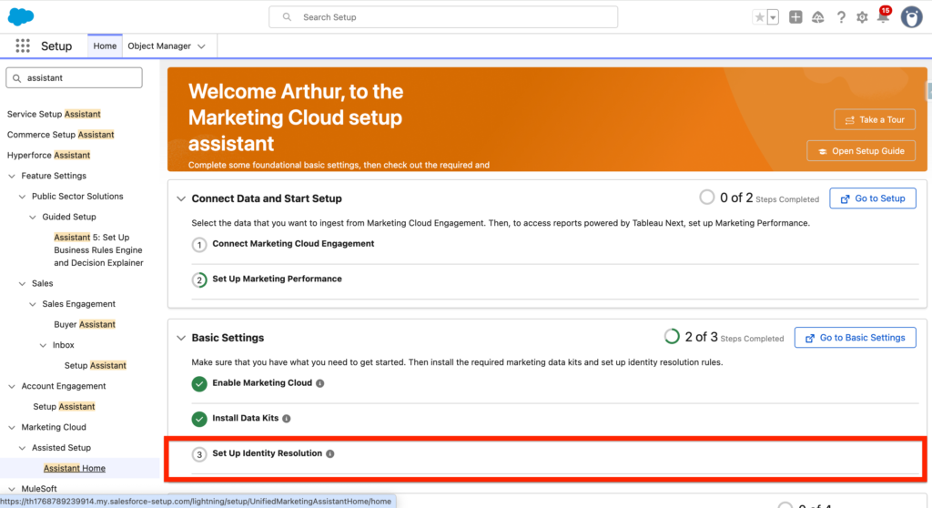
Task: View notifications bell icon
Action: click(882, 17)
